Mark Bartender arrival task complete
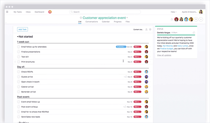 tap(19, 92)
